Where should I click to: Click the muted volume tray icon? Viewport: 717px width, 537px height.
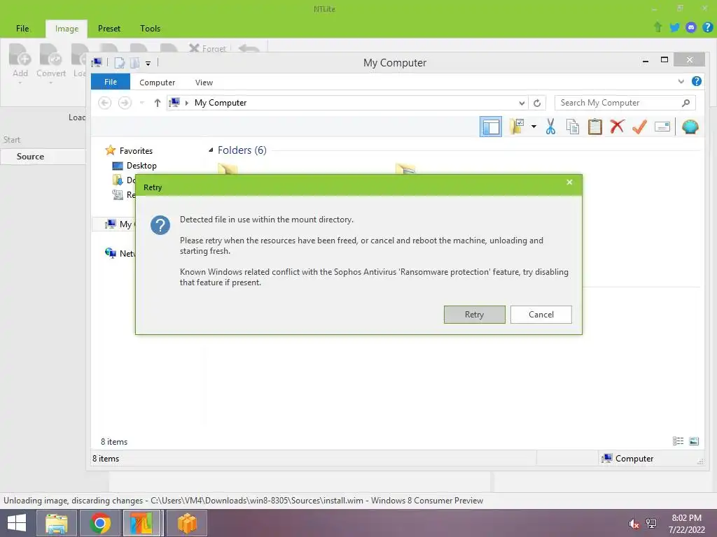pyautogui.click(x=634, y=524)
